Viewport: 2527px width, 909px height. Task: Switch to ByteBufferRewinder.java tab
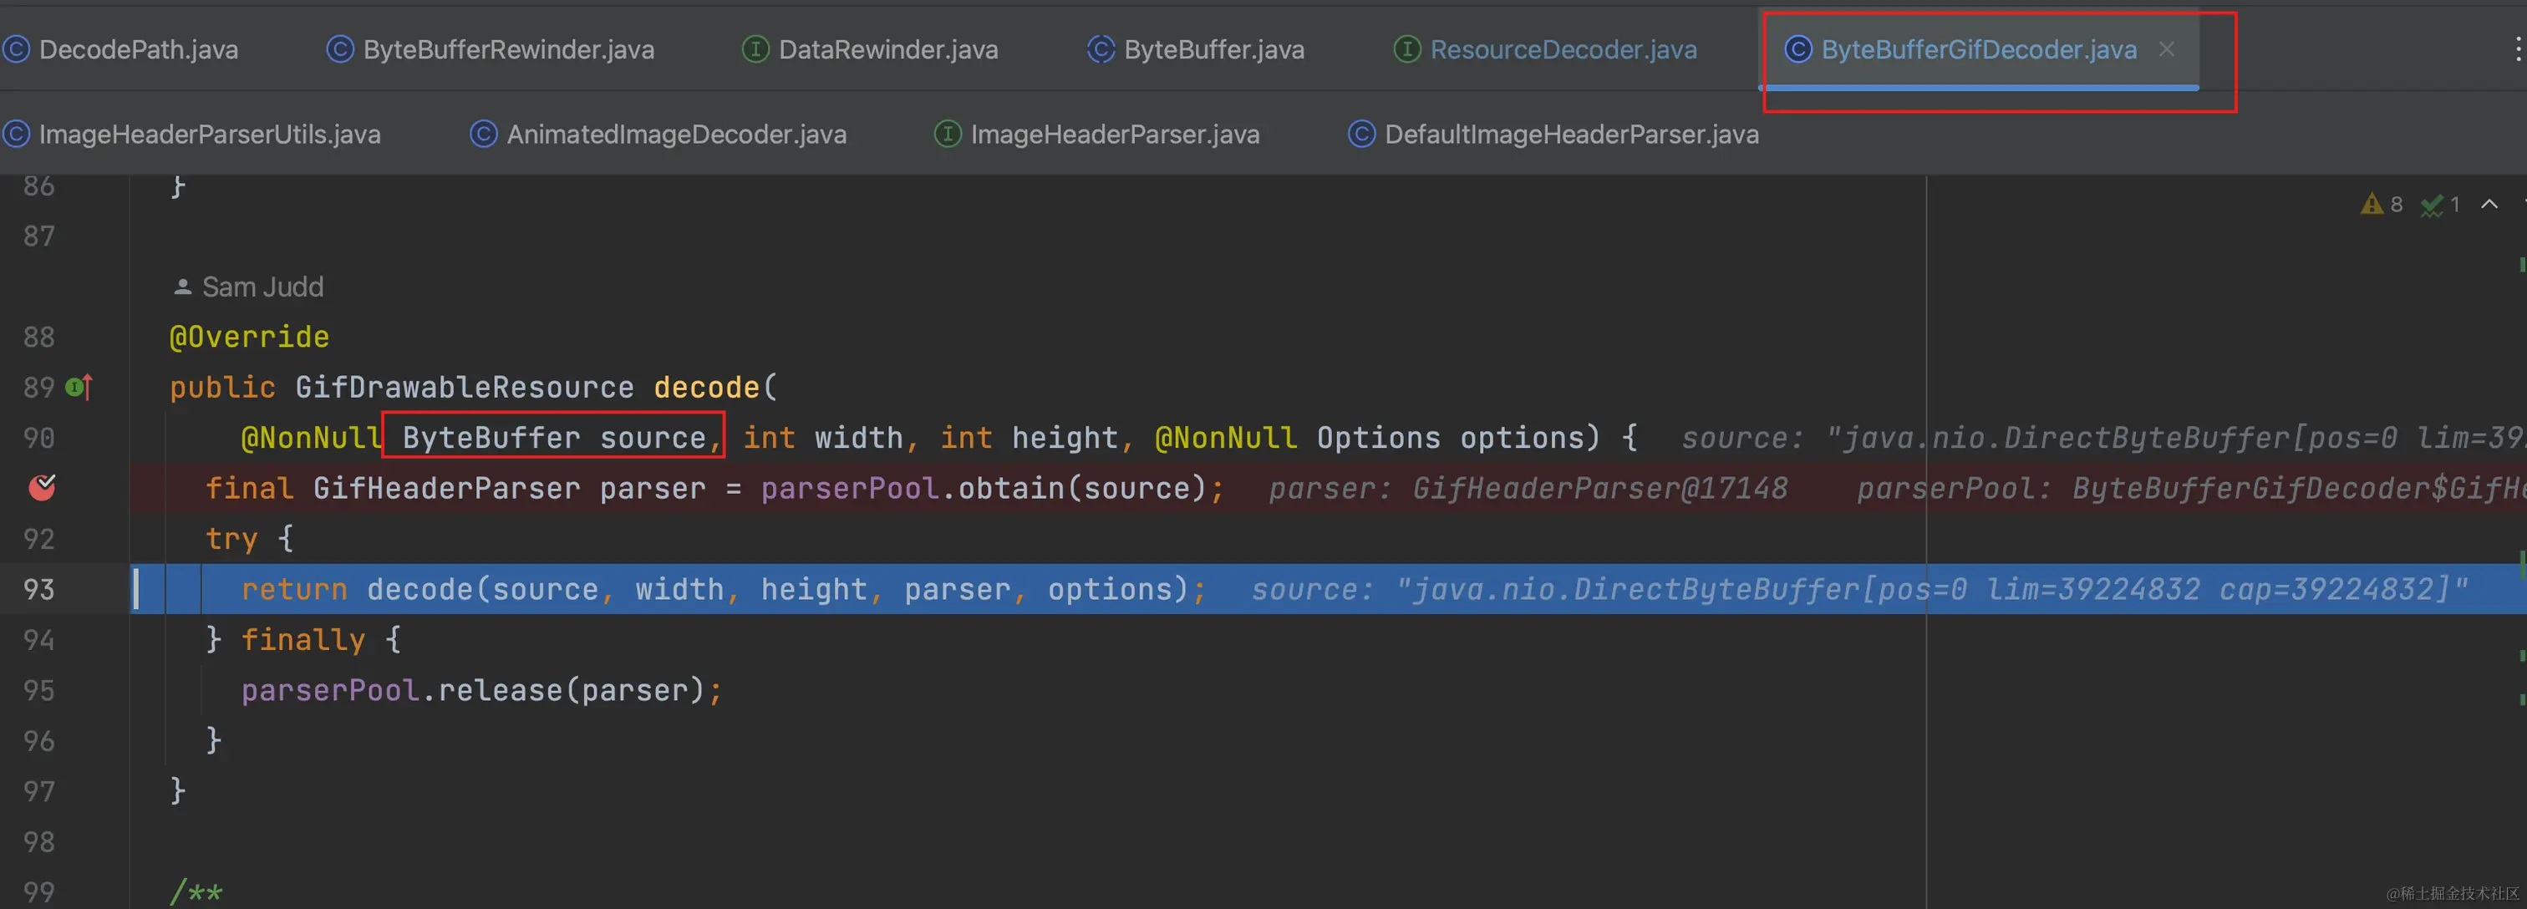click(x=507, y=49)
